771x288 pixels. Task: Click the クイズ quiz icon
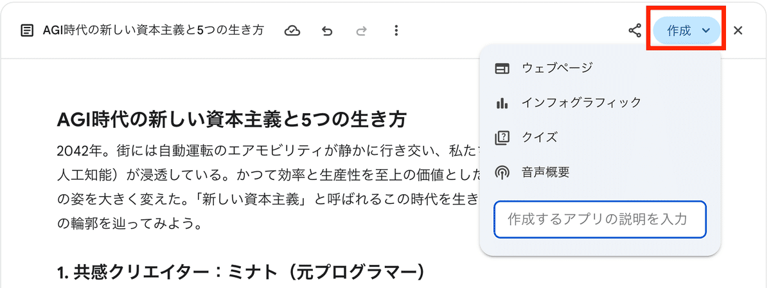pyautogui.click(x=502, y=138)
